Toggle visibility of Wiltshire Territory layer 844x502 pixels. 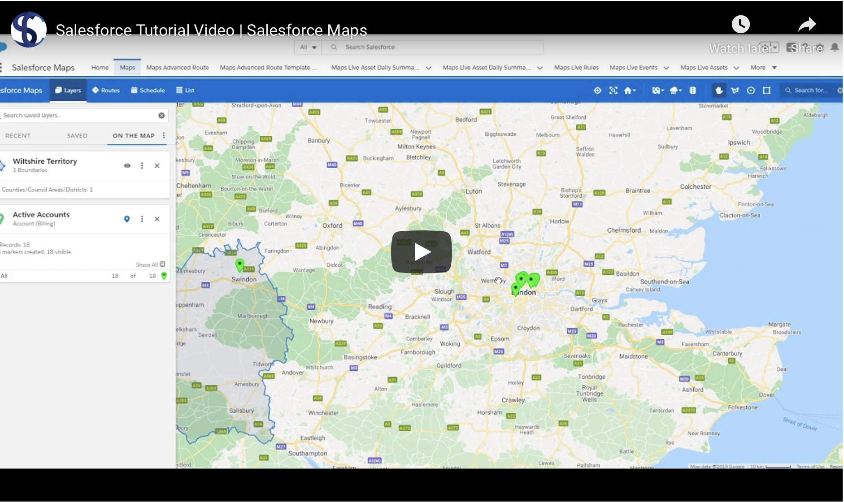click(x=127, y=166)
